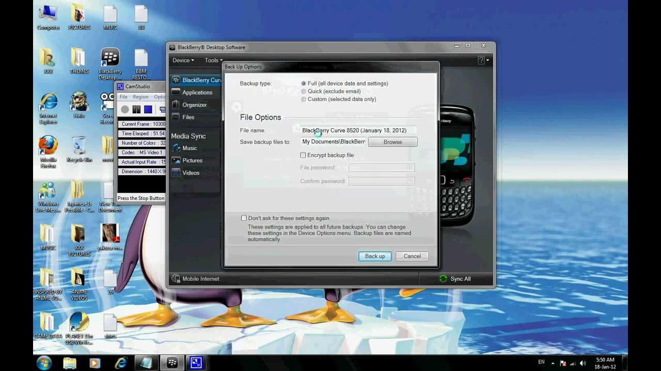Open BBM RESTO file on desktop
The width and height of the screenshot is (661, 371).
tap(141, 64)
